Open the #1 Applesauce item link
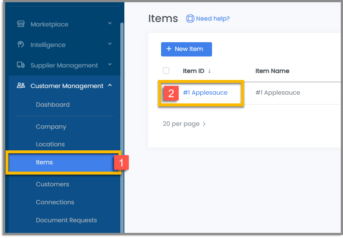 (x=205, y=93)
